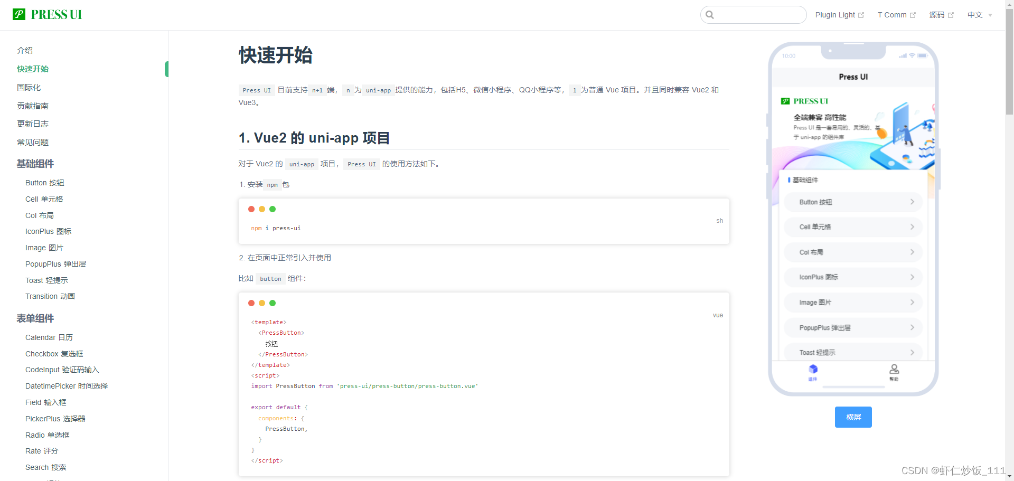This screenshot has width=1014, height=481.
Task: Open 更新日志 in the sidebar
Action: 33,124
